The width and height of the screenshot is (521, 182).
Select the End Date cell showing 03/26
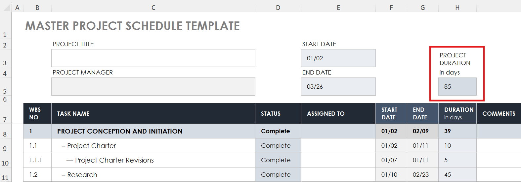point(338,86)
